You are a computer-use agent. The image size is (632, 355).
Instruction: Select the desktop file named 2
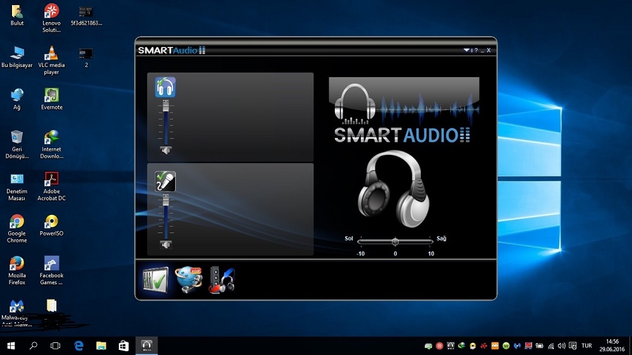click(86, 57)
